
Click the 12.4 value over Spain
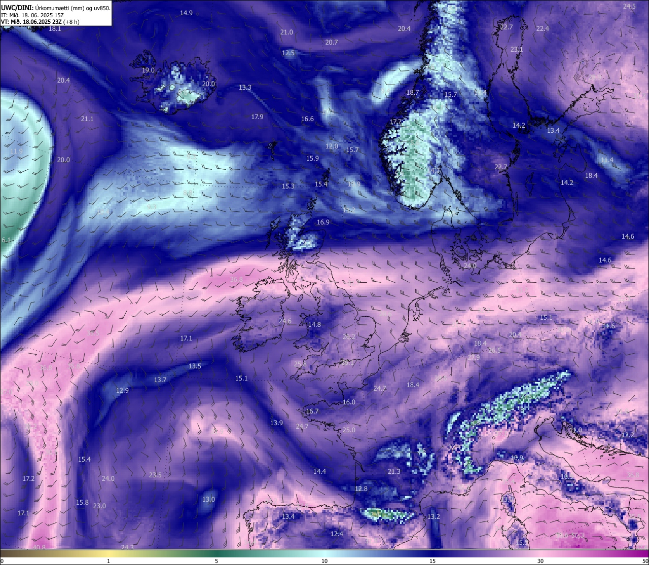click(337, 534)
